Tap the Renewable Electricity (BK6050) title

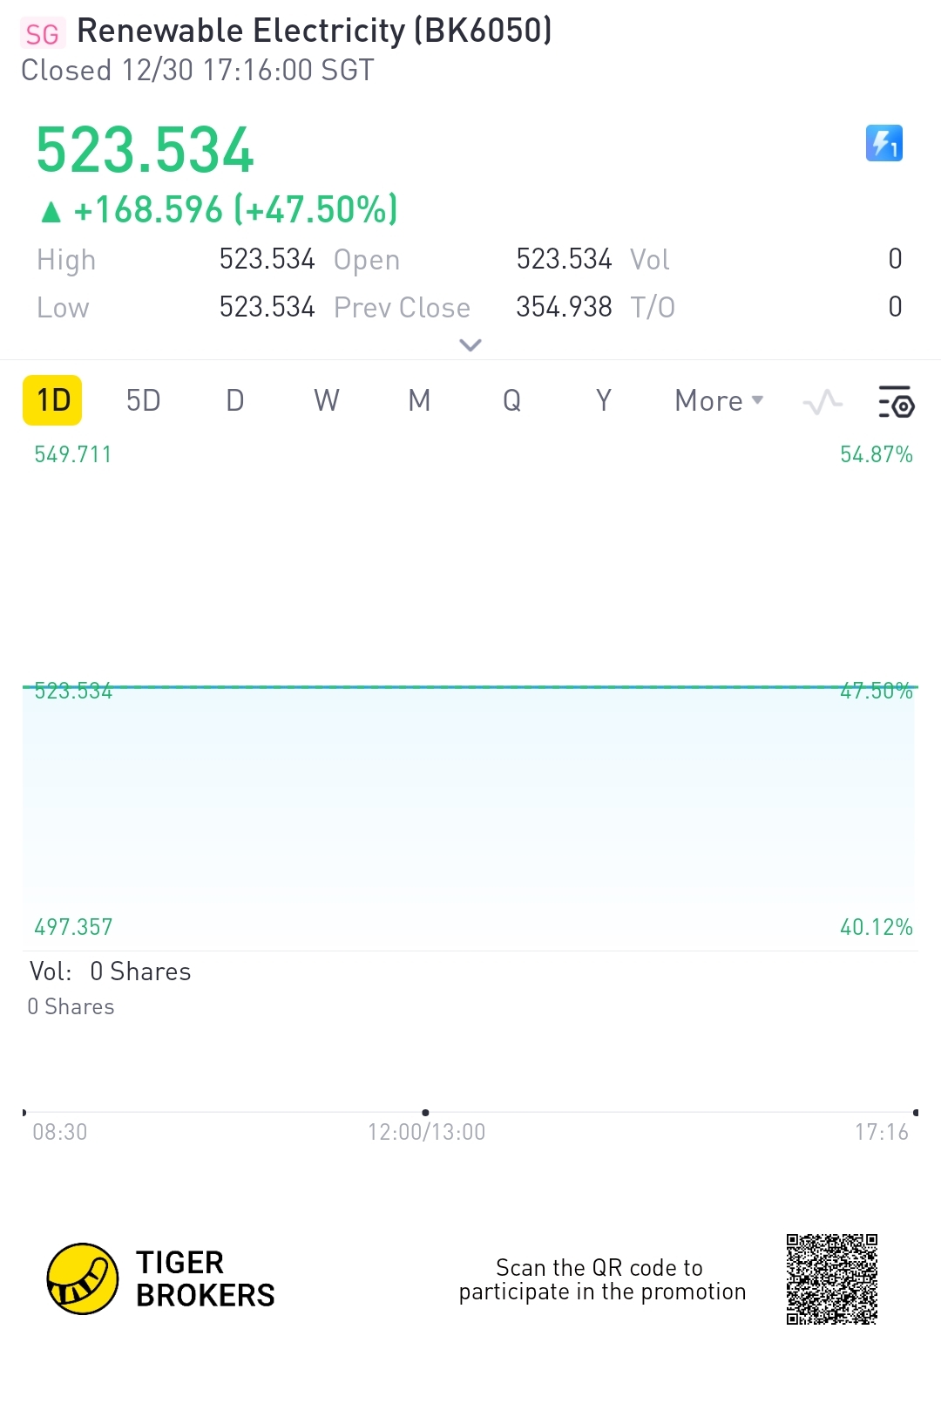[x=314, y=31]
